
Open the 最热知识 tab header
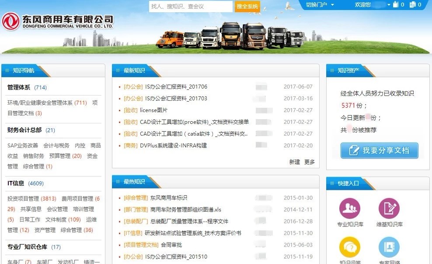point(134,182)
